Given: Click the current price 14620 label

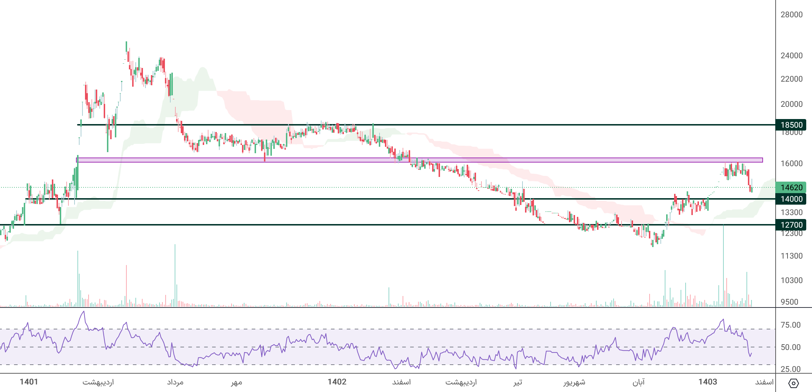Looking at the screenshot, I should (x=791, y=187).
